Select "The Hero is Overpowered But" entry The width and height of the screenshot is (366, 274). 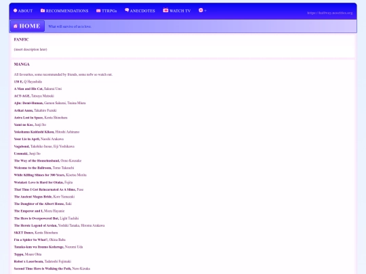click(x=46, y=219)
